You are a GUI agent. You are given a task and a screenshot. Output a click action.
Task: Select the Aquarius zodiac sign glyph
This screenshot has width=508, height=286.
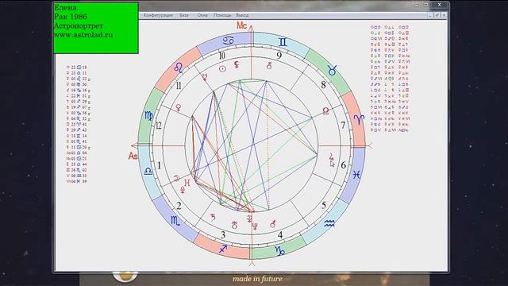click(329, 223)
